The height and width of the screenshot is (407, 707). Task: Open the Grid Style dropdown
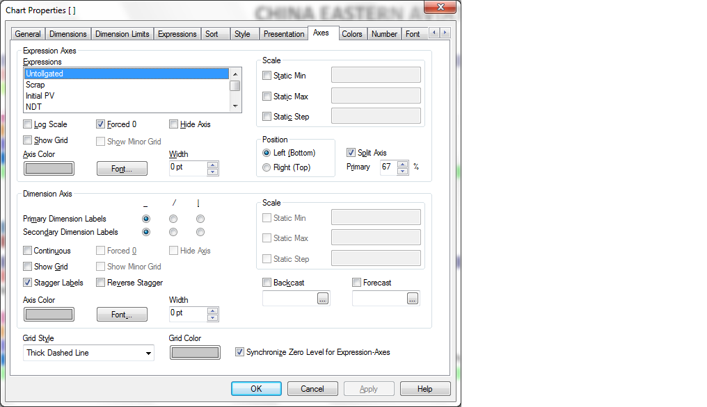tap(88, 353)
